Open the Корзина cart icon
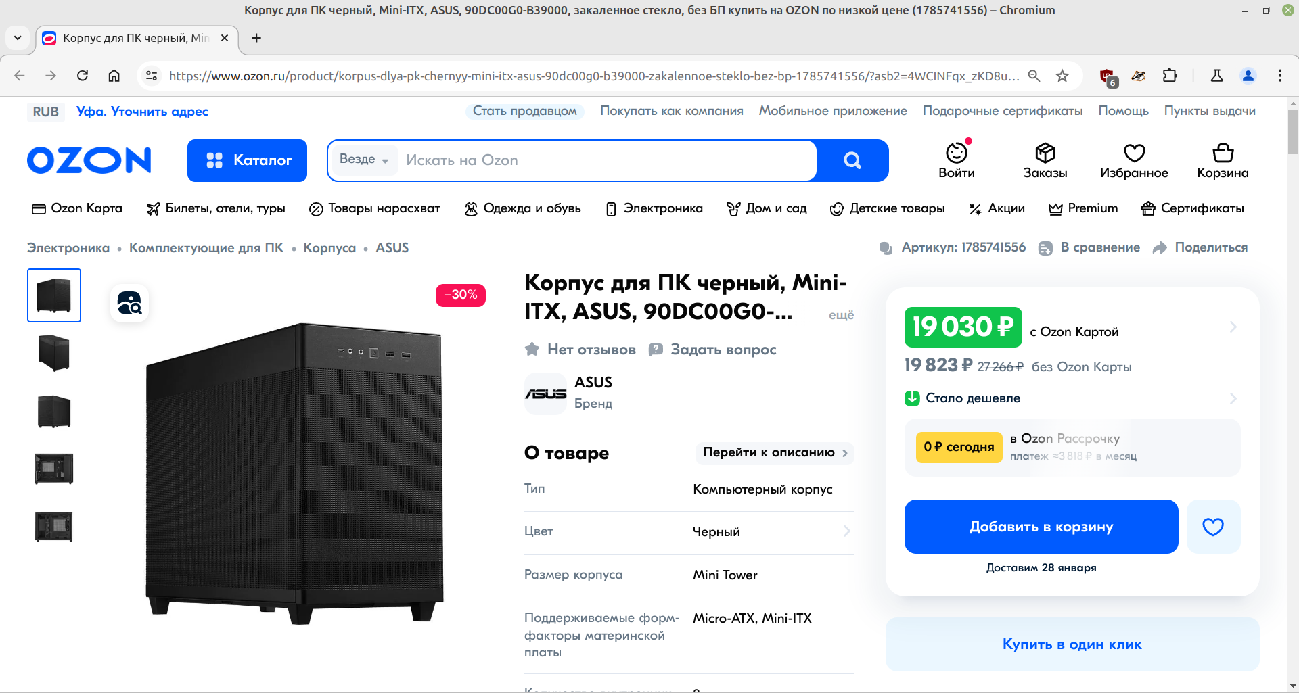 coord(1223,153)
